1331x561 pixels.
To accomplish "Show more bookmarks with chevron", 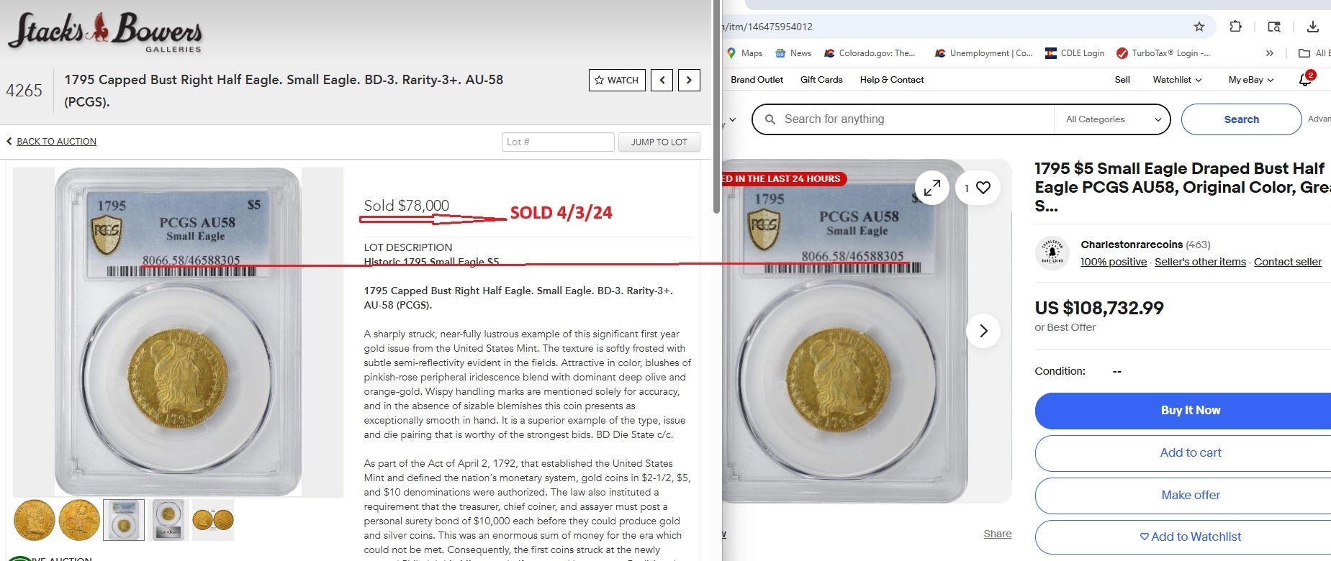I will click(1269, 53).
